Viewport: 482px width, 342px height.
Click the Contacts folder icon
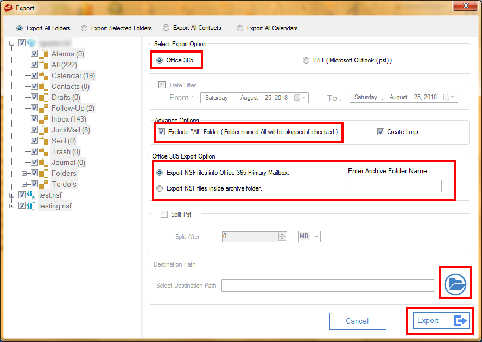coord(44,87)
